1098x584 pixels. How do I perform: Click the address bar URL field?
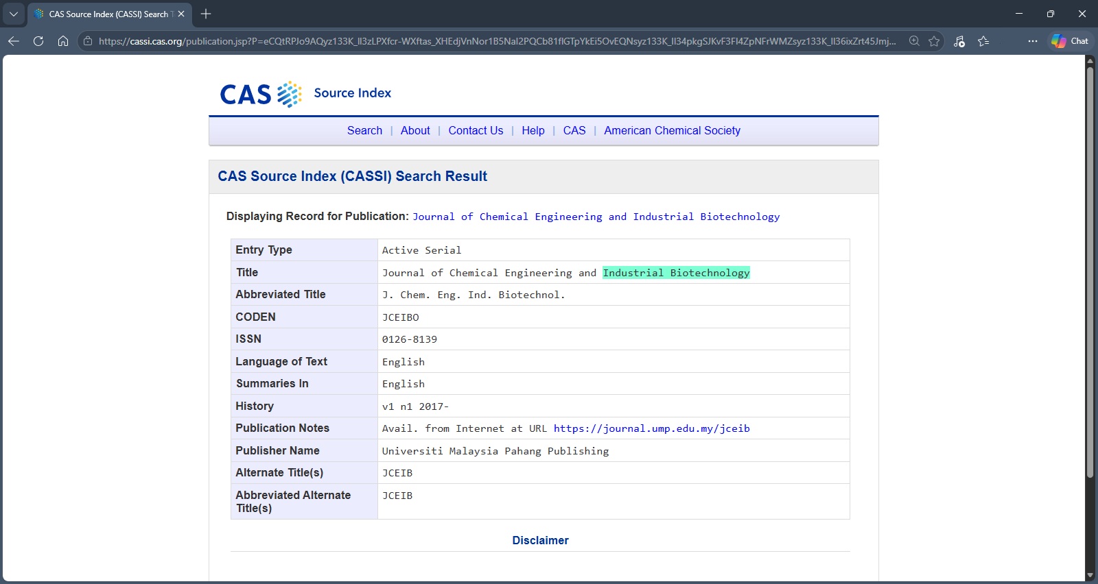pos(497,41)
